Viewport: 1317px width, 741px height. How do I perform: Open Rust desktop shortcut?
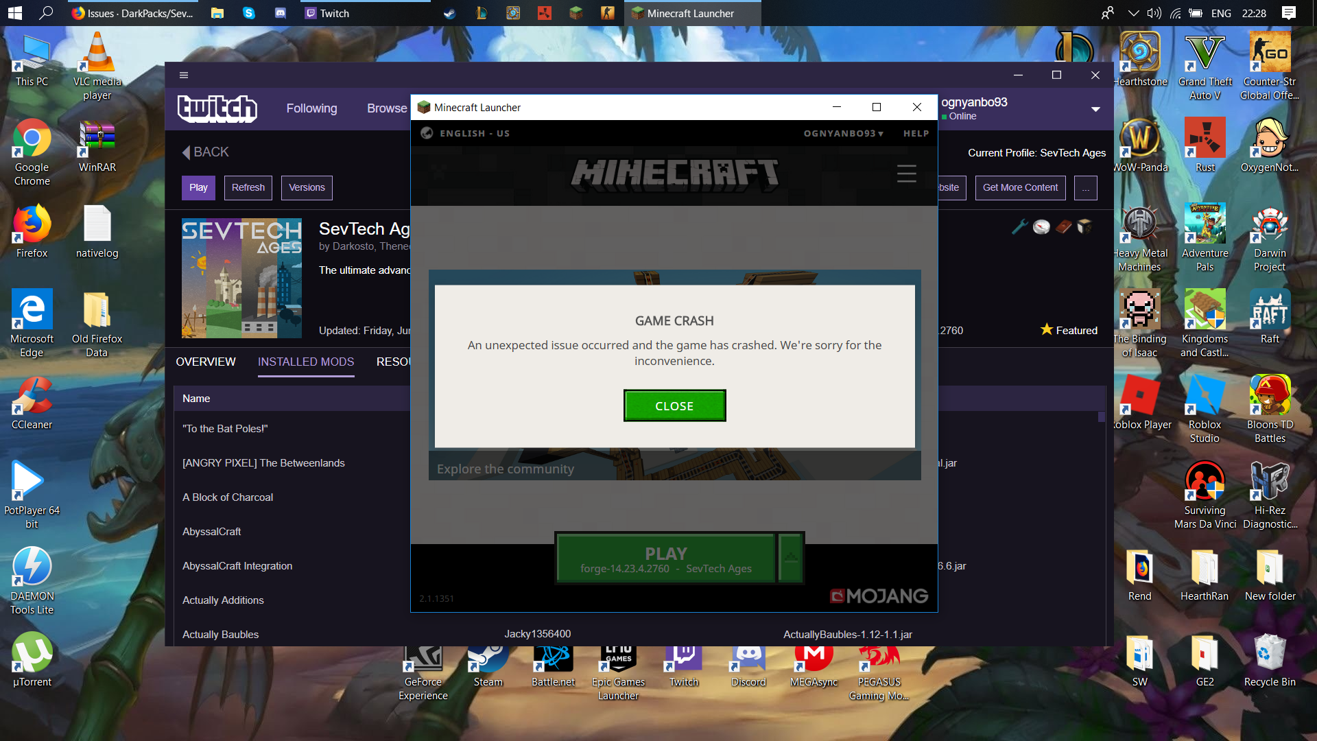1205,145
